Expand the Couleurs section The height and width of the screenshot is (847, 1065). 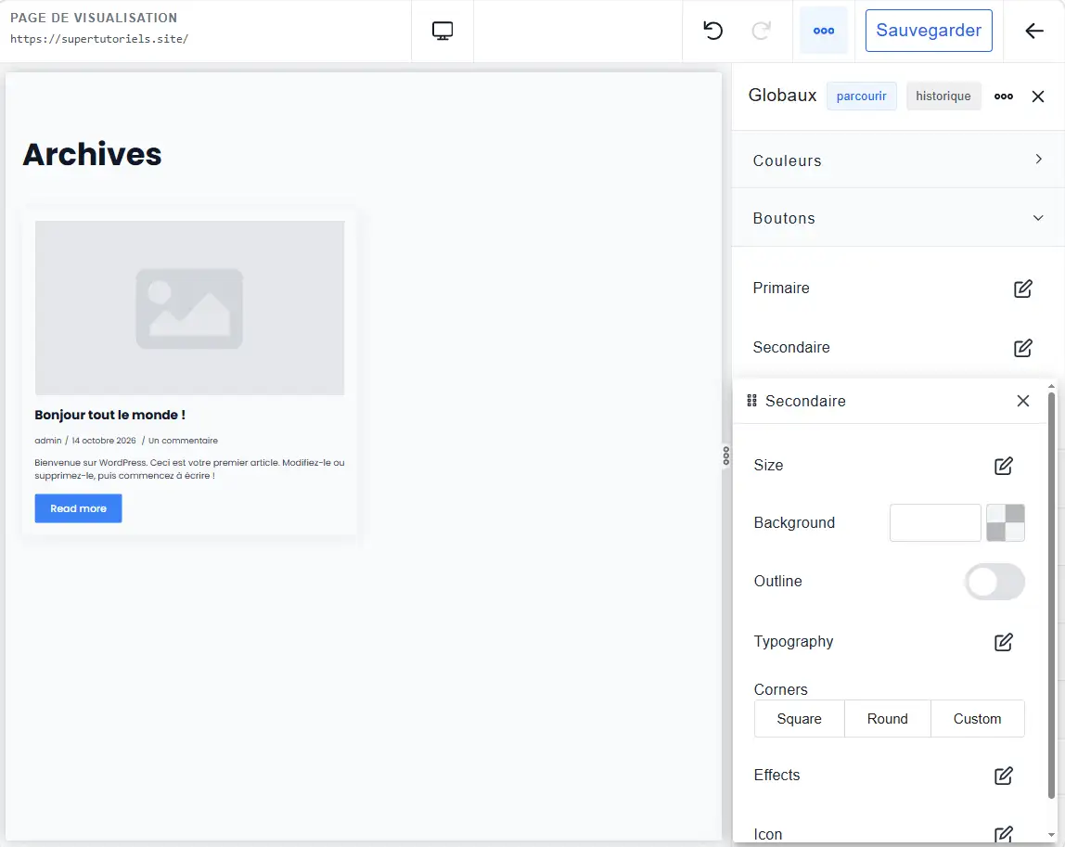898,160
